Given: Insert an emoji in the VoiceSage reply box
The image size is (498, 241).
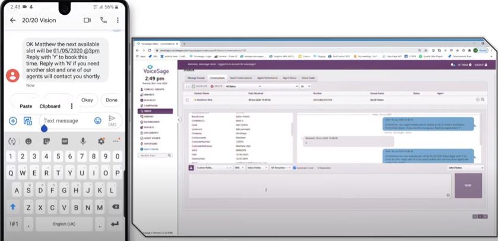Looking at the screenshot, I should (x=448, y=195).
